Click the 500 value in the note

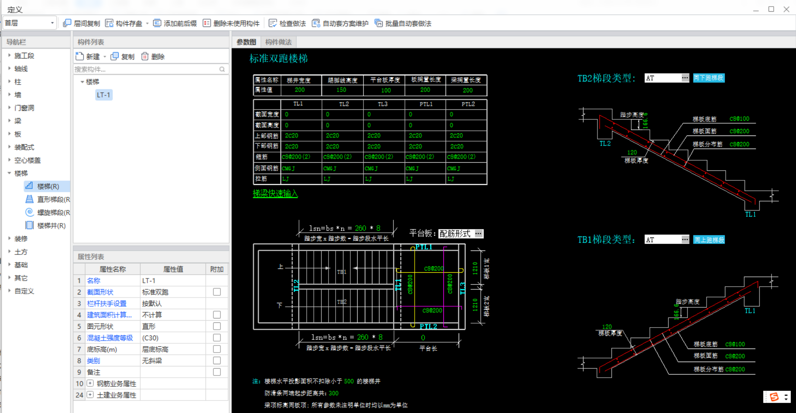point(349,381)
